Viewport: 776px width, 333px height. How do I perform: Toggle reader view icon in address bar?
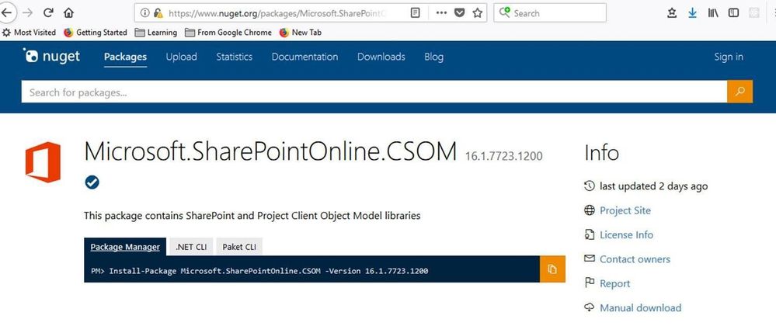pyautogui.click(x=416, y=13)
